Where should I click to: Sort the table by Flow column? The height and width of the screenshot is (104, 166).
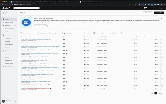(x=23, y=37)
